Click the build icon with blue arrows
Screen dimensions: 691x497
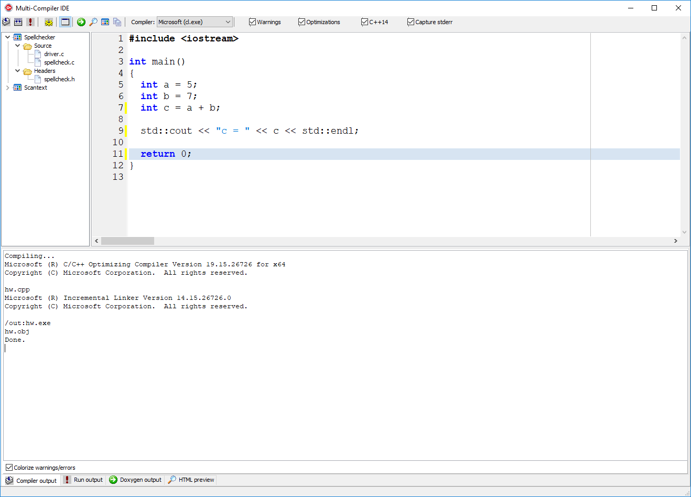(18, 22)
